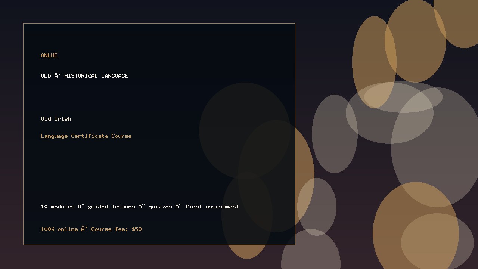Click the HISTORICAL LANGUAGE category line
The image size is (478, 269).
[84, 76]
